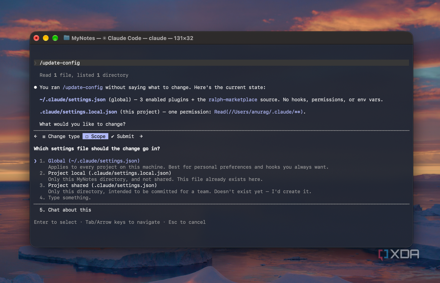
Task: Click the prompt chevron before /update-config
Action: 36,63
